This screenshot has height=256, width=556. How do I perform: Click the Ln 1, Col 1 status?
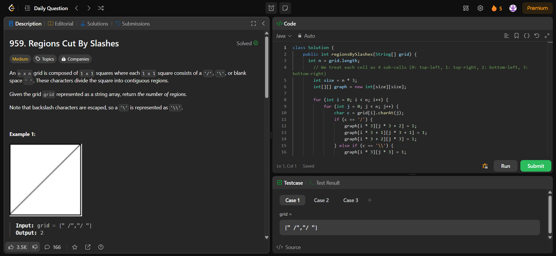tap(287, 166)
